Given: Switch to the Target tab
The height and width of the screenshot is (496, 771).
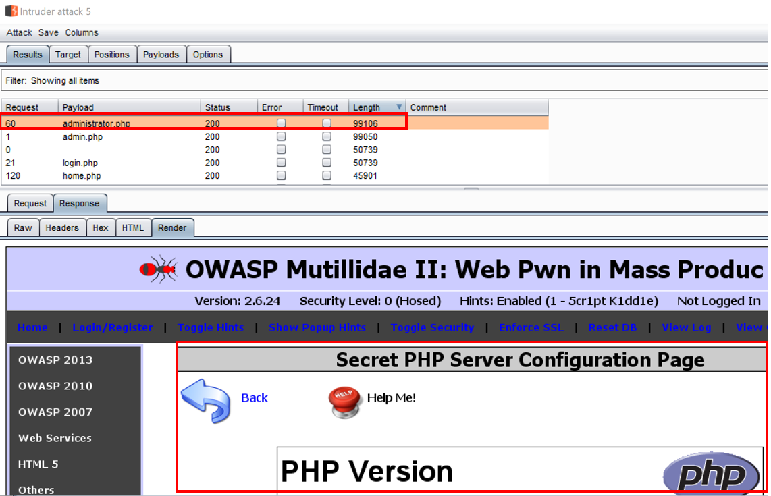Looking at the screenshot, I should pos(68,55).
